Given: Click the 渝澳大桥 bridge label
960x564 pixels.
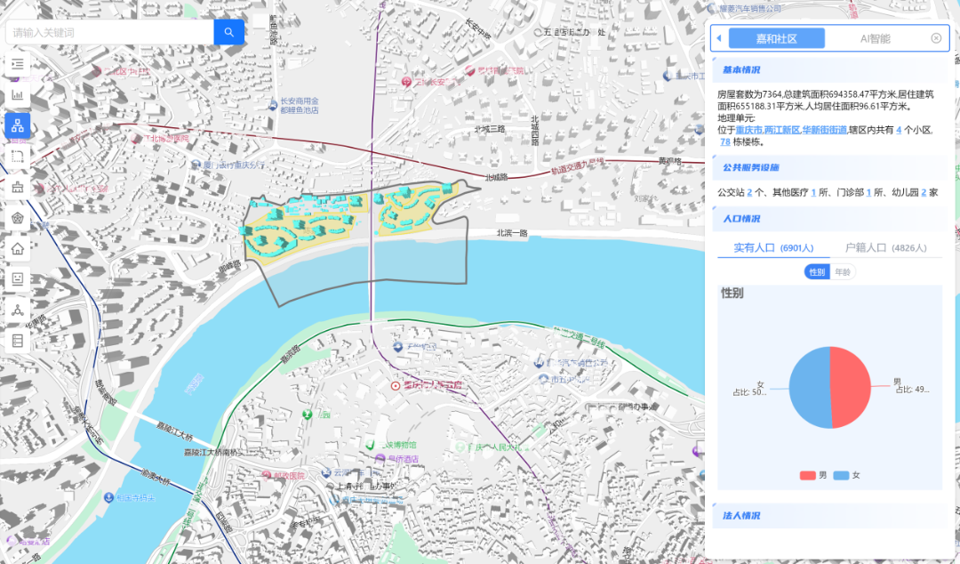Looking at the screenshot, I should (155, 478).
